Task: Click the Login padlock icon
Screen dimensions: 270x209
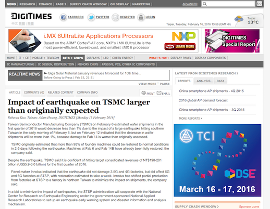Action: coord(141,17)
